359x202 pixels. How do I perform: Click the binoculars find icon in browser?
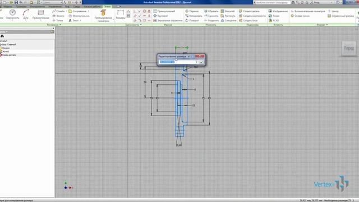[x=2, y=36]
